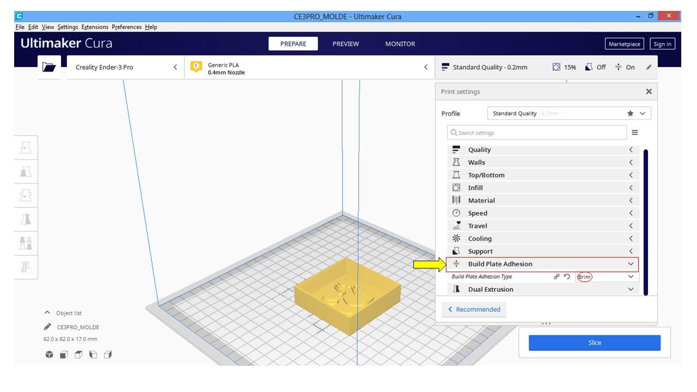The height and width of the screenshot is (392, 697).
Task: Click the Cura app icon in title bar
Action: coord(20,16)
